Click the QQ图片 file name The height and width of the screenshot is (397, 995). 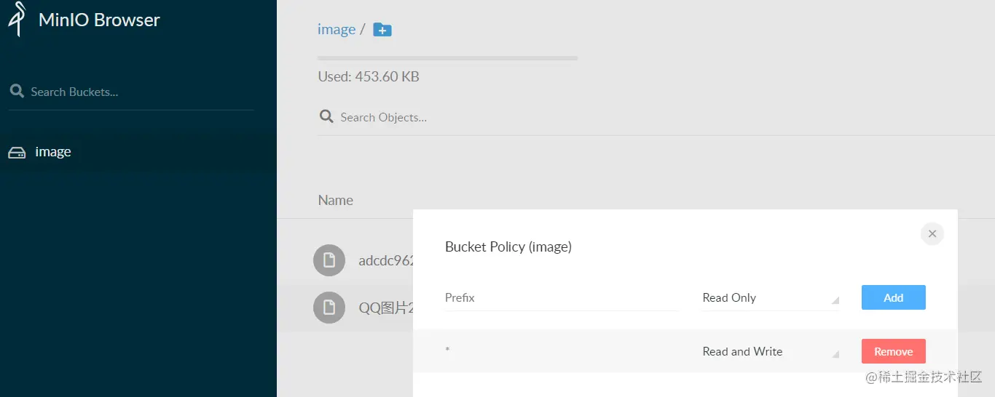[387, 308]
